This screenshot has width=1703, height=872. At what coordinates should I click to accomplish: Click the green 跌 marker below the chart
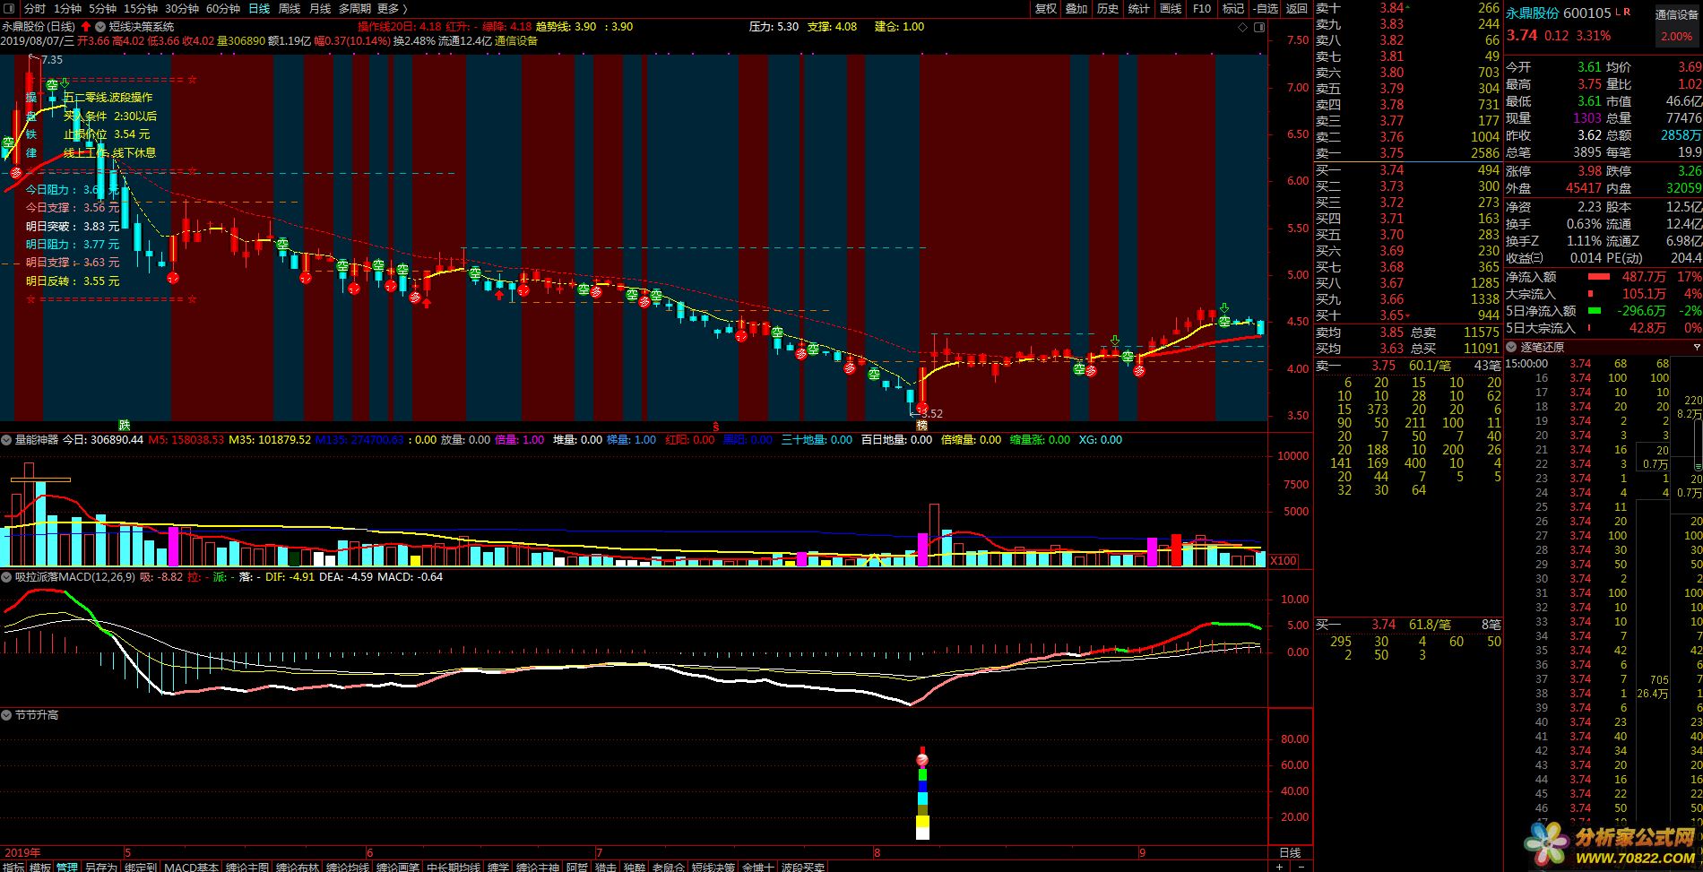[x=125, y=425]
